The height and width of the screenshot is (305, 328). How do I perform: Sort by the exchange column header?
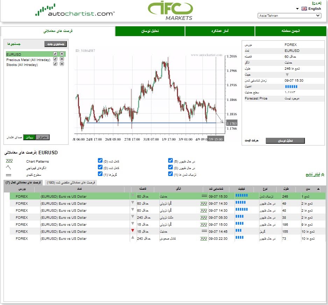click(22, 189)
